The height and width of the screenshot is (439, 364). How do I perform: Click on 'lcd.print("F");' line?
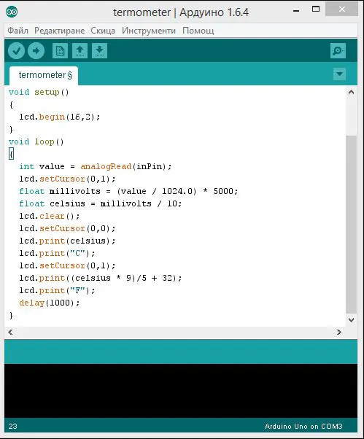coord(57,291)
